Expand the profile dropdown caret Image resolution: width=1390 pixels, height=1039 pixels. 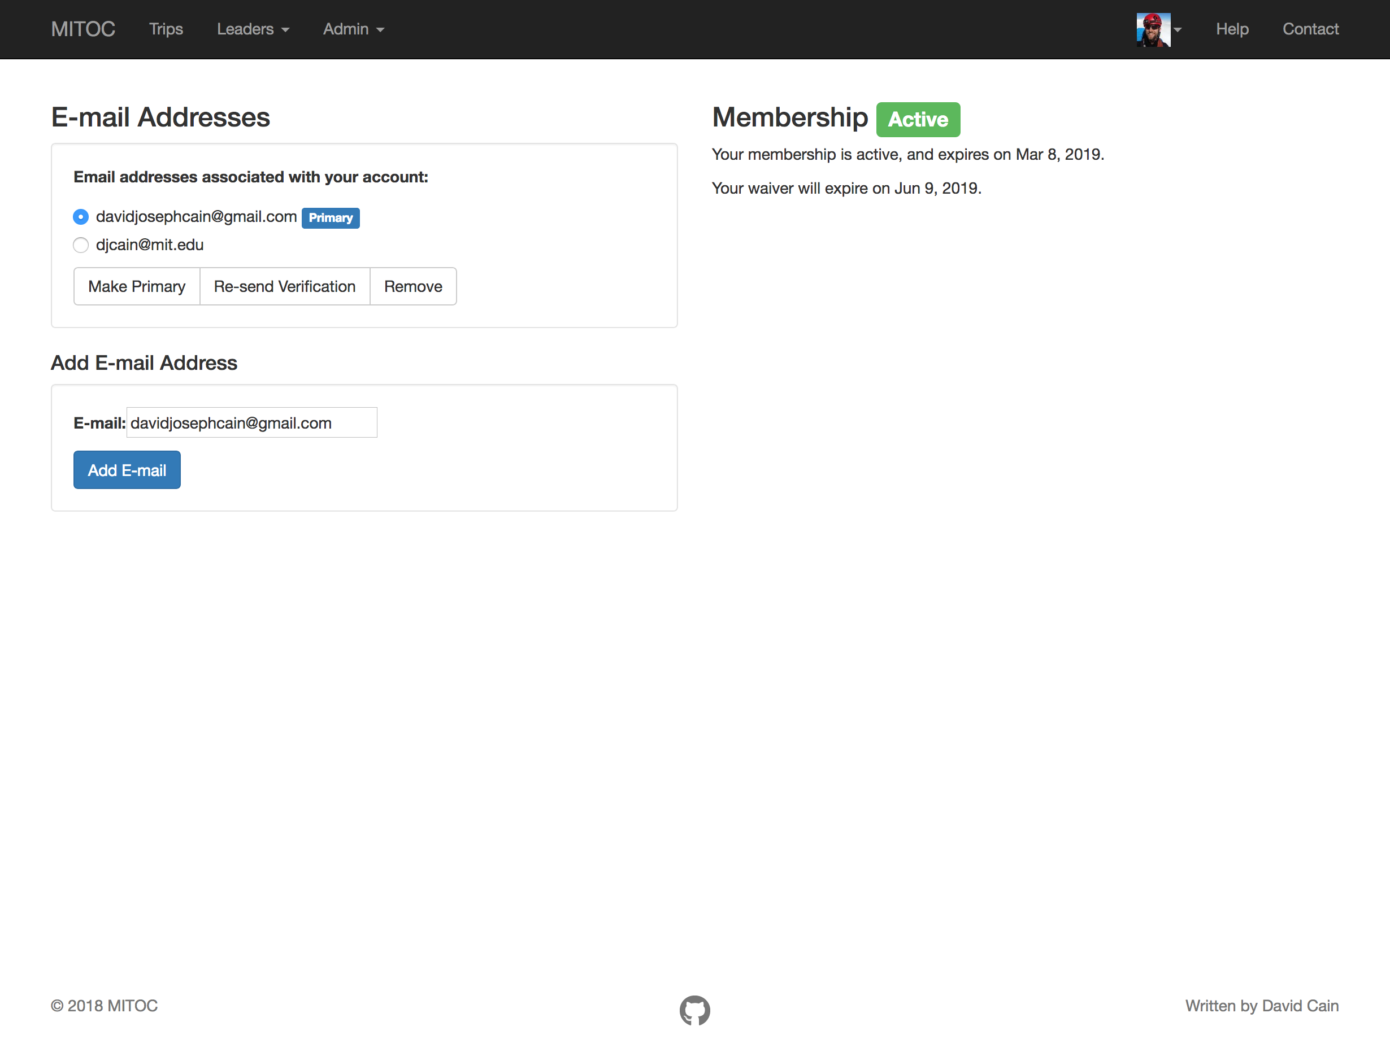point(1178,29)
